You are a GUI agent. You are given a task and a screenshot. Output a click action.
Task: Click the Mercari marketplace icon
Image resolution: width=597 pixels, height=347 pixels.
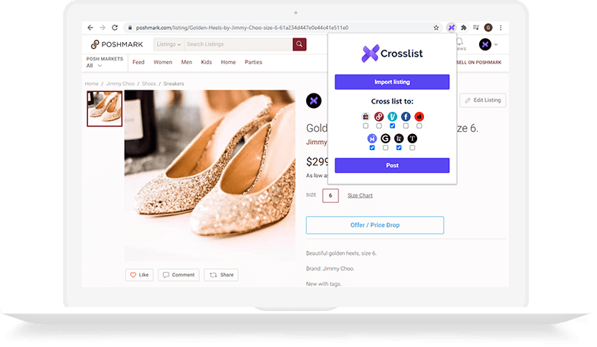372,139
